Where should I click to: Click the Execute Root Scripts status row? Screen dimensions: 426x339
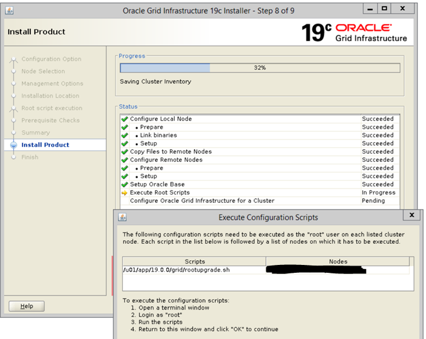tap(260, 193)
